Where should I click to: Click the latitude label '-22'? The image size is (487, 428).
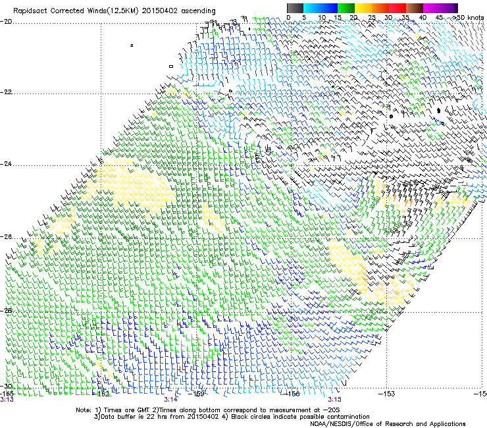pos(6,92)
